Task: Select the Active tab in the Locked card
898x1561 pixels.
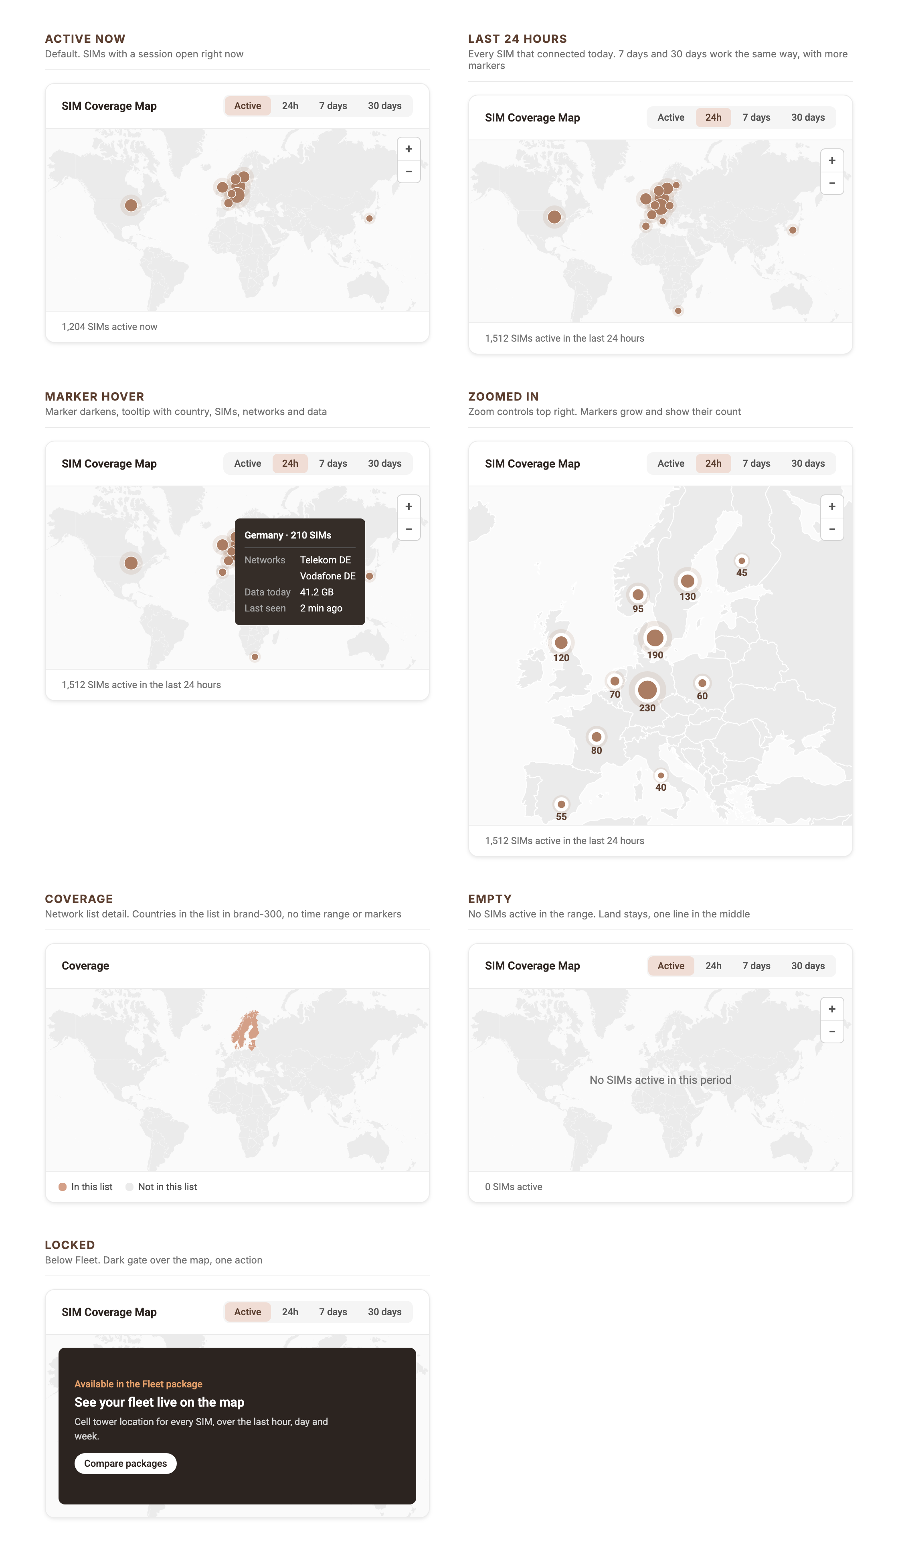Action: (x=247, y=1312)
